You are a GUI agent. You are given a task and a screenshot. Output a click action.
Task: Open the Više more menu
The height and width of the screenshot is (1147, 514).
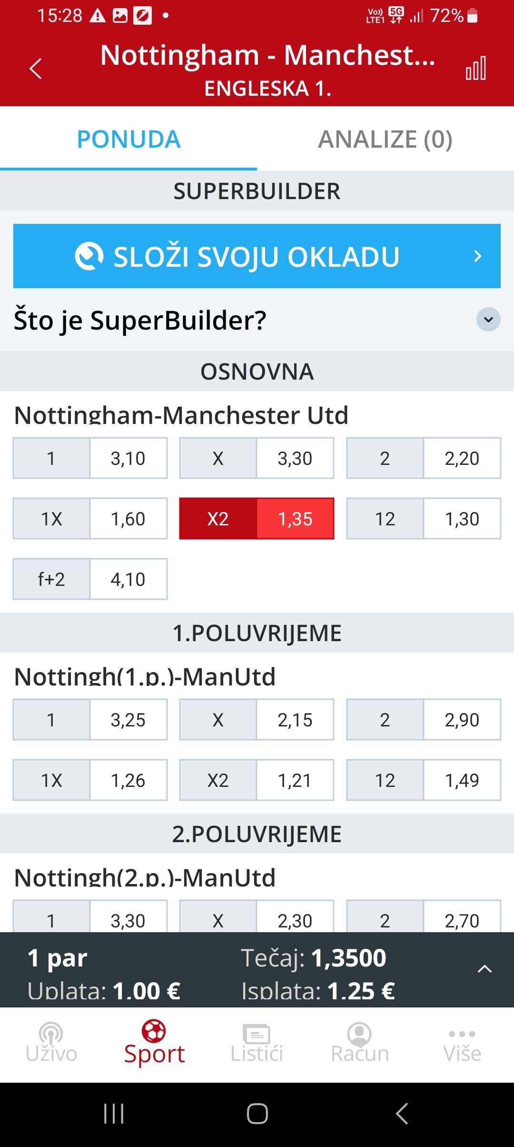[x=462, y=1042]
